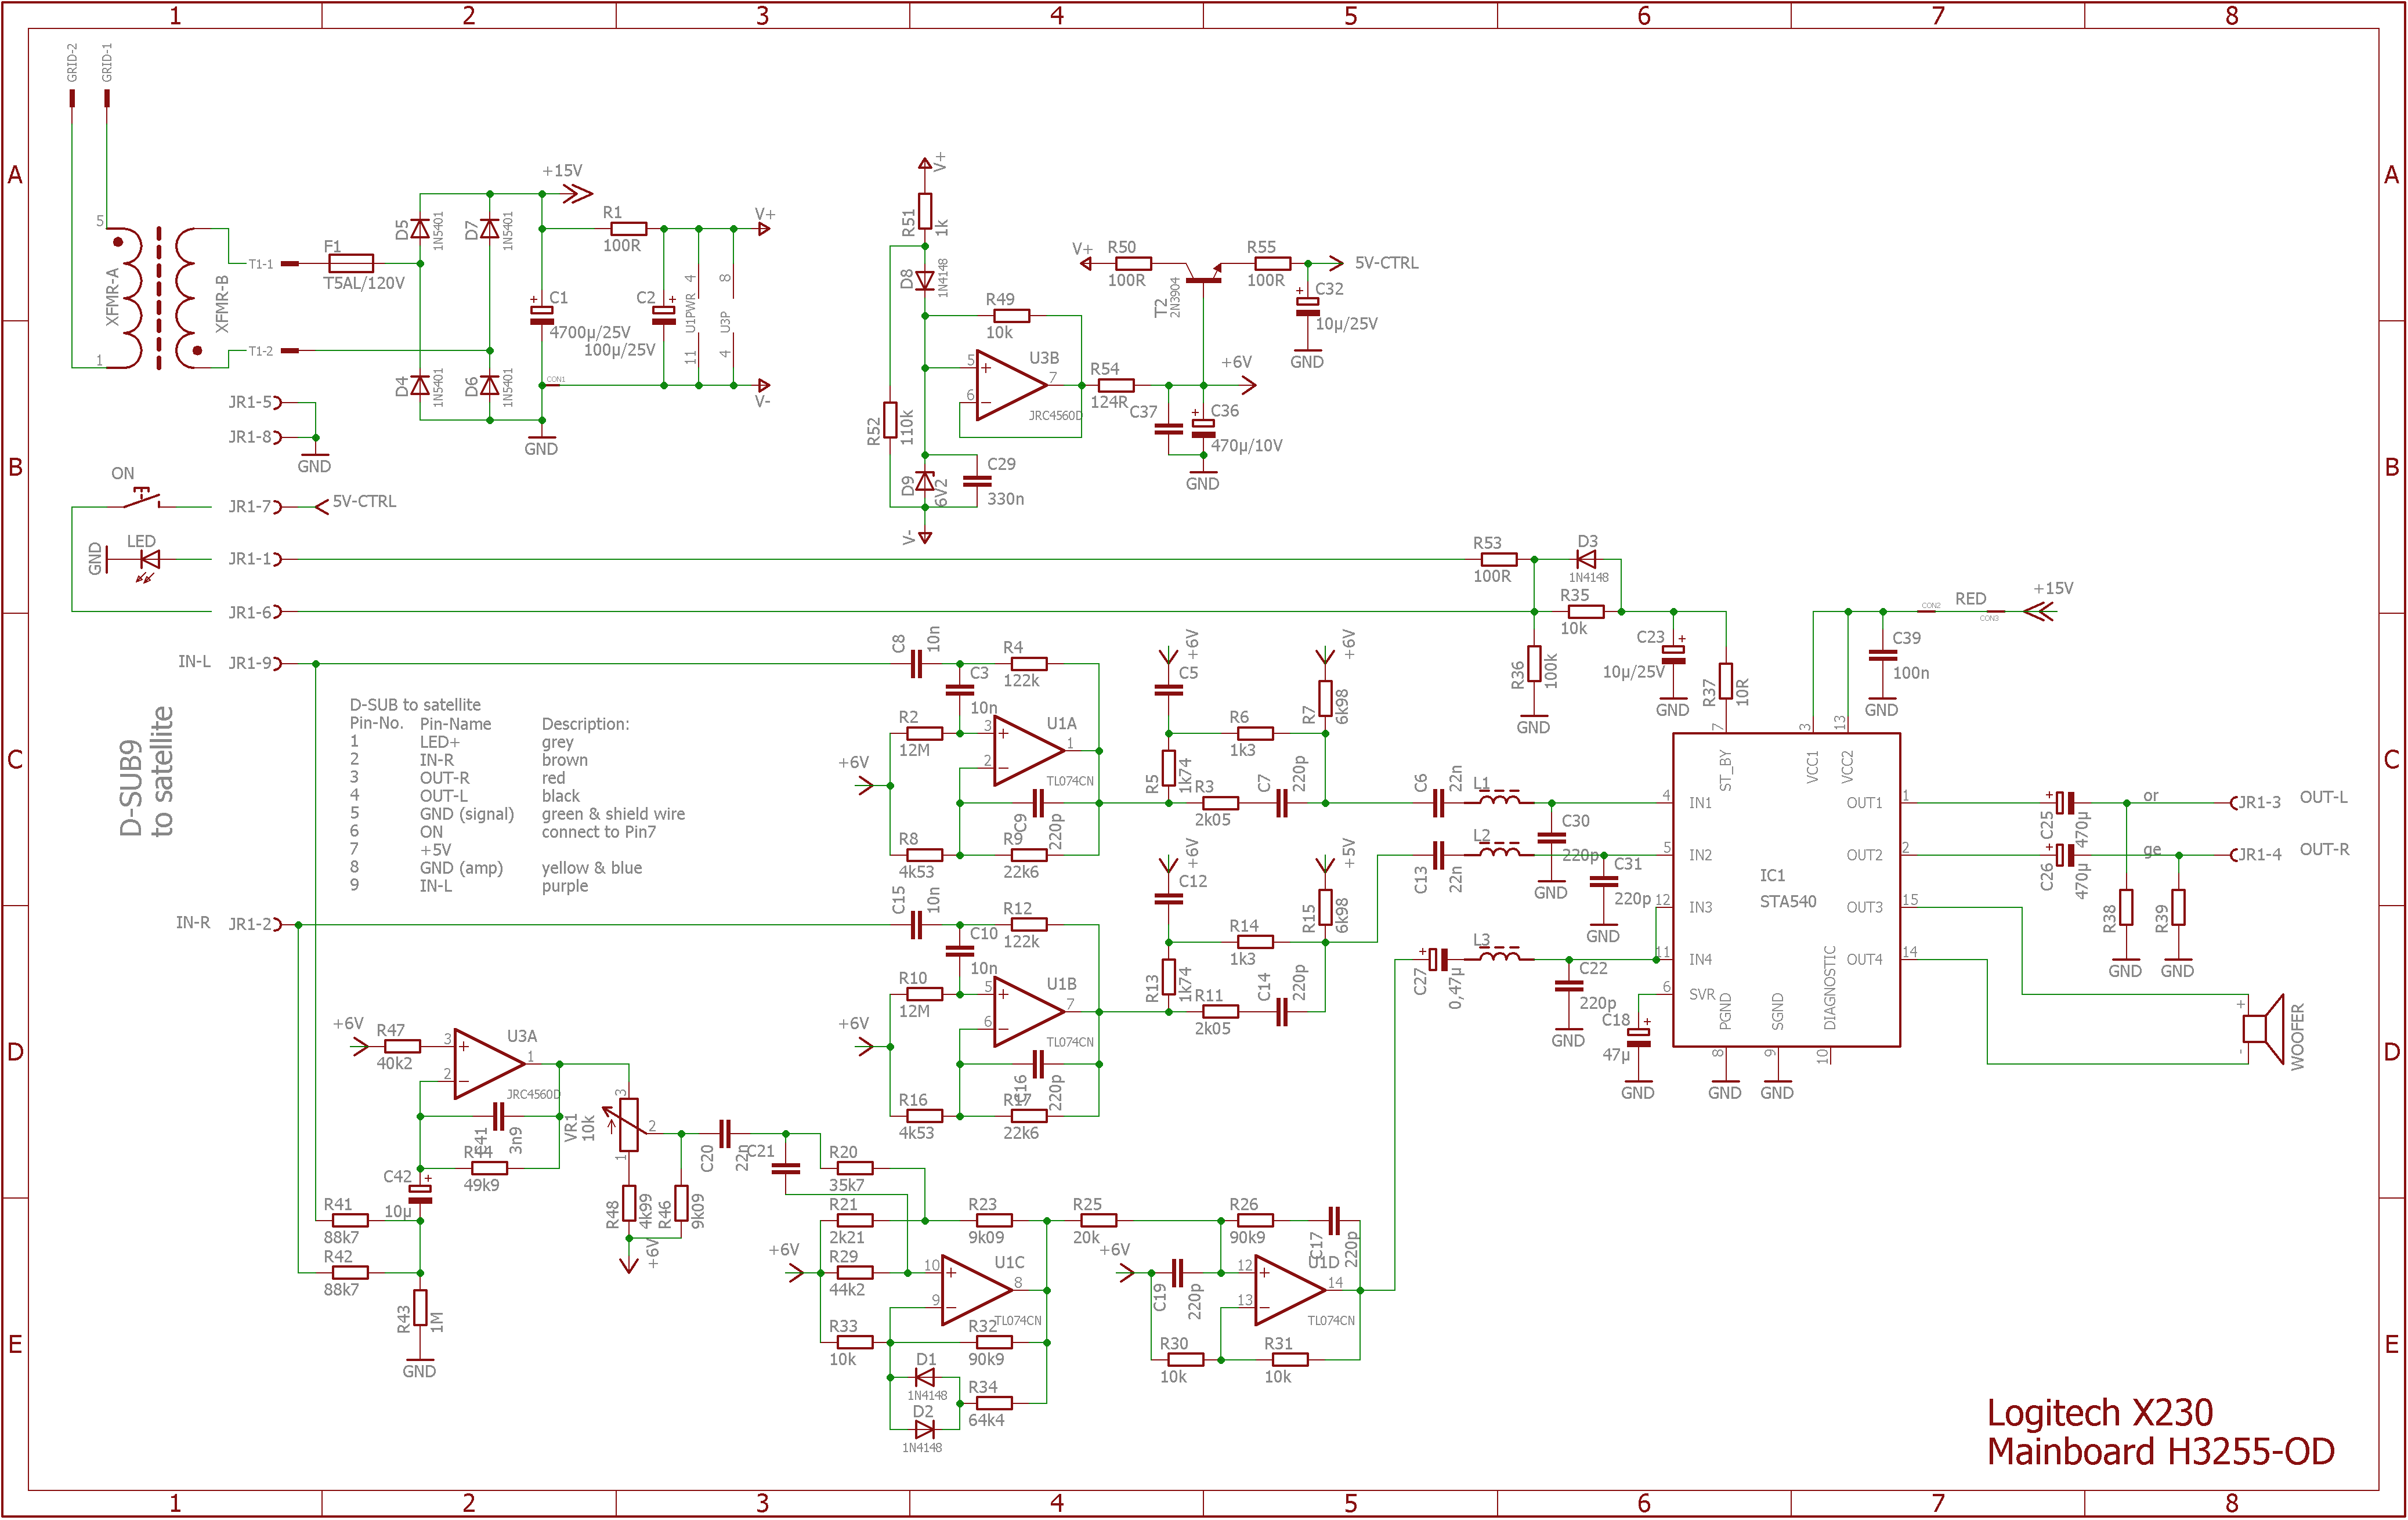2408x1520 pixels.
Task: Select the D4 rectifier diode symbol
Action: (x=420, y=385)
